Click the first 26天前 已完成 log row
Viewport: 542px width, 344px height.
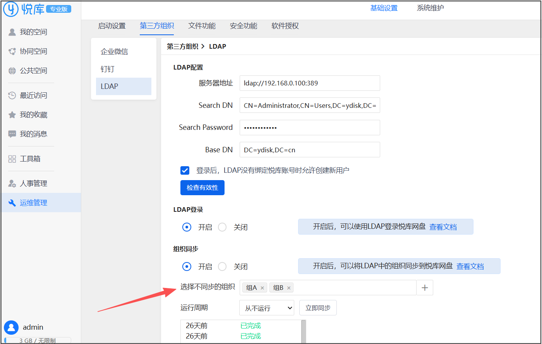241,326
